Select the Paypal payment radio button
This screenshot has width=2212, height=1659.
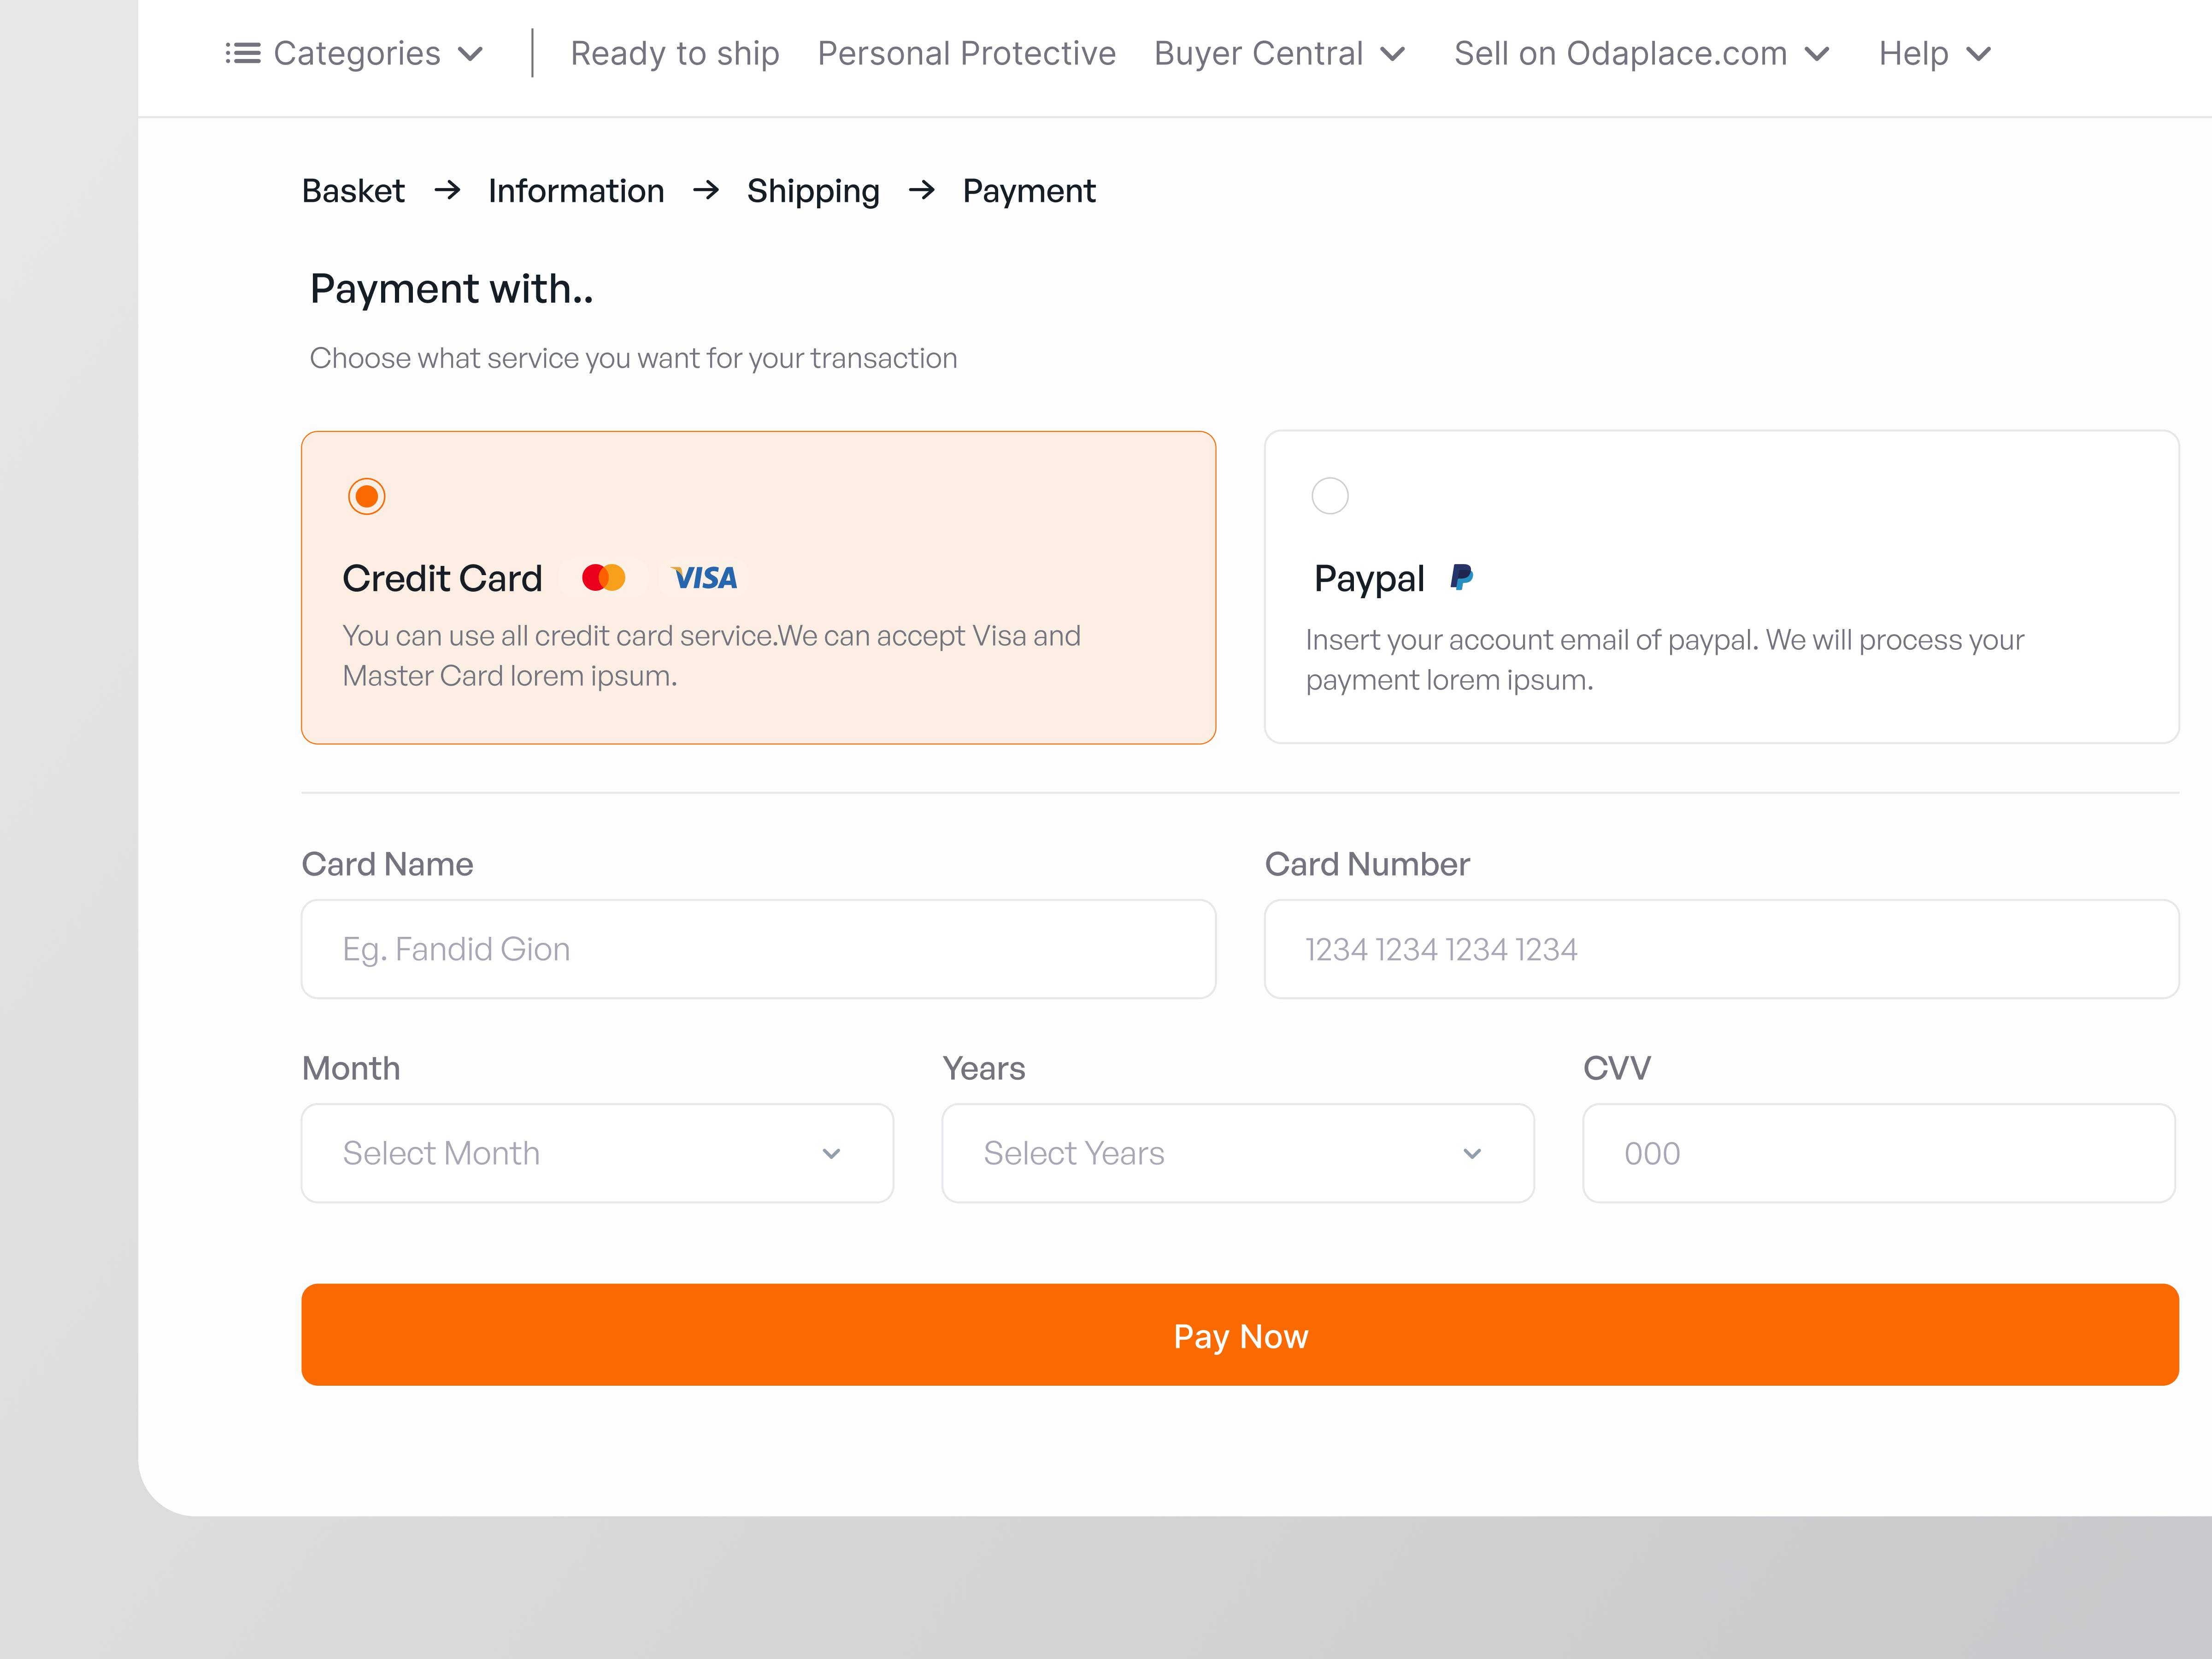[1330, 495]
